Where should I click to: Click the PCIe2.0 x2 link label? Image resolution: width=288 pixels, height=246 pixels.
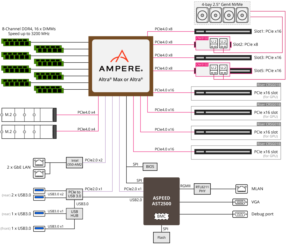pos(94,160)
